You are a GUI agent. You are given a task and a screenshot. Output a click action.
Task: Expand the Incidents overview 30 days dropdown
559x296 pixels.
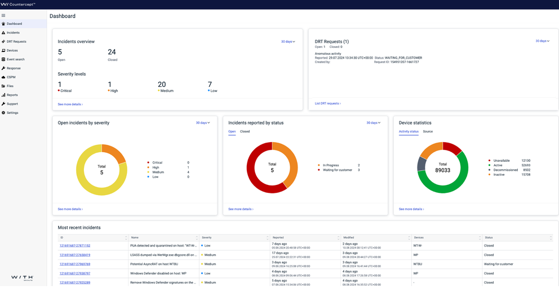pos(288,42)
